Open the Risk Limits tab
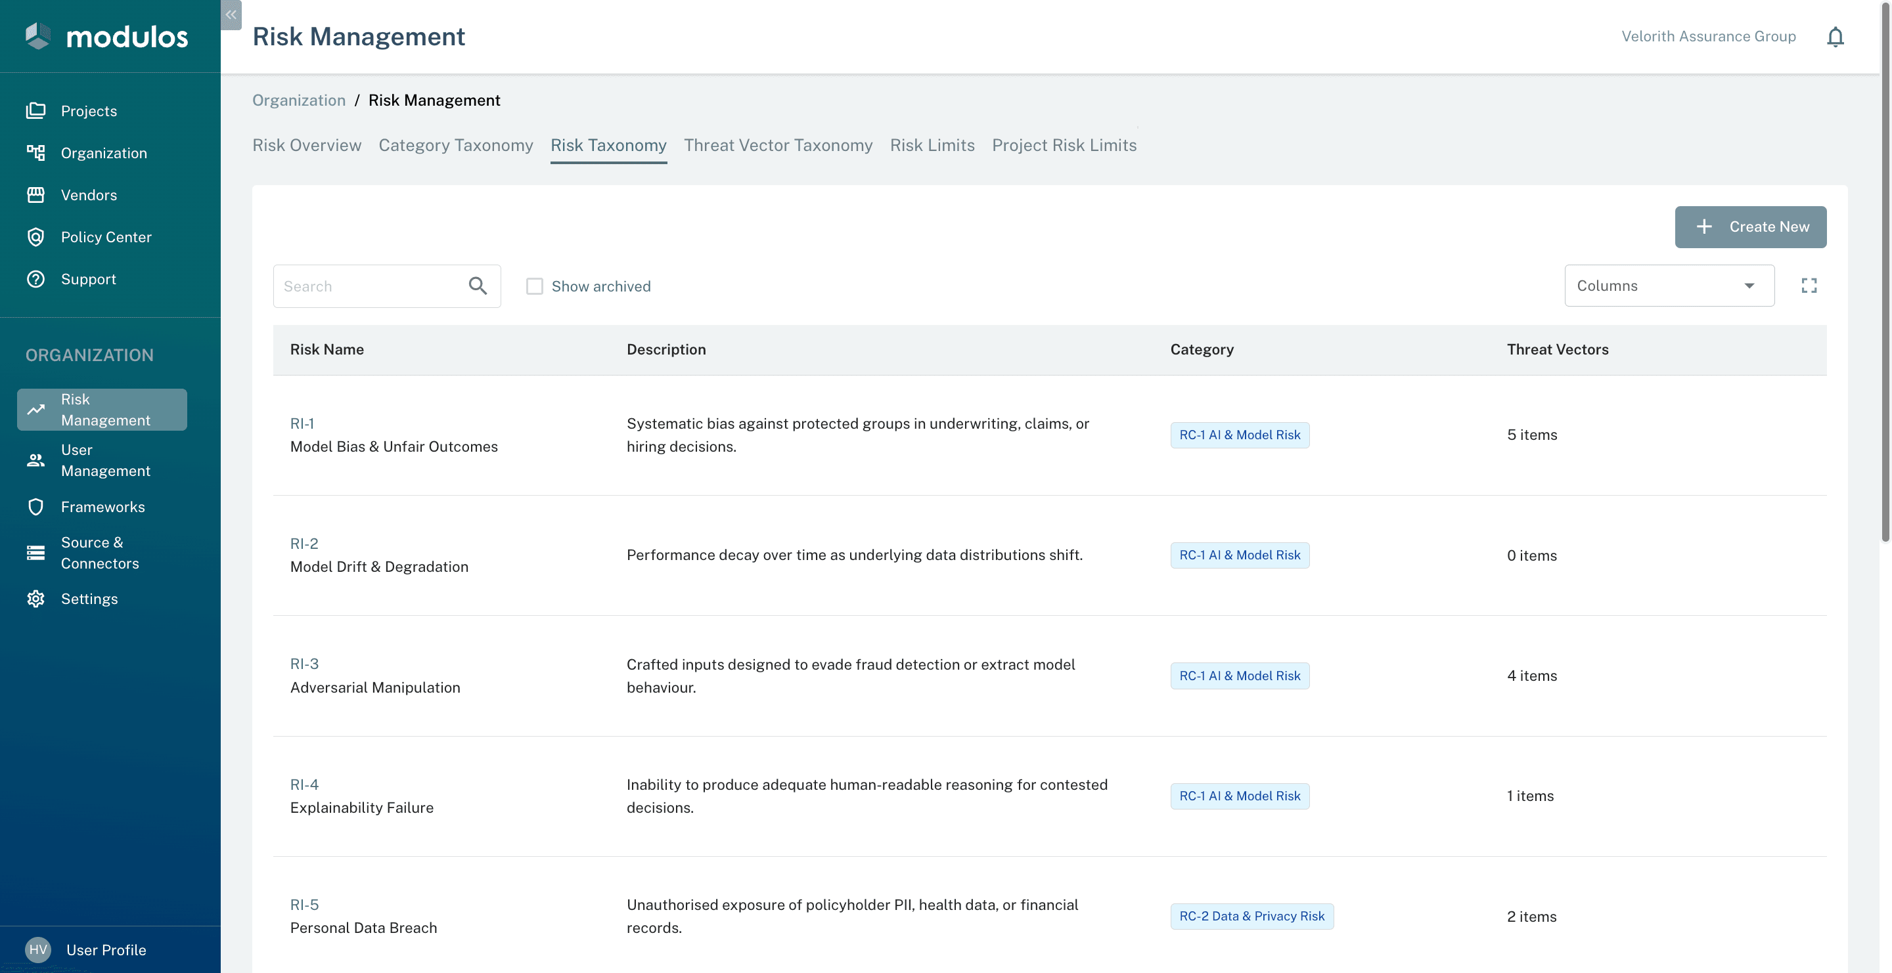 (932, 145)
